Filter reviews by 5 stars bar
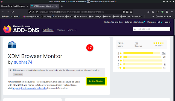This screenshot has height=101, width=175. (x=142, y=53)
